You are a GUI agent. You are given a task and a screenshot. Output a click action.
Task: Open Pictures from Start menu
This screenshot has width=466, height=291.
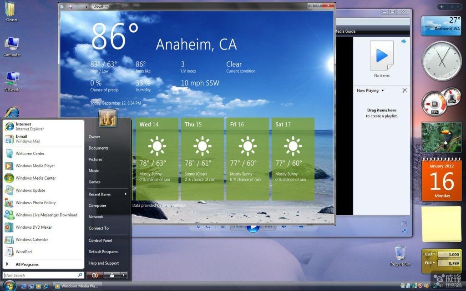[x=96, y=160]
